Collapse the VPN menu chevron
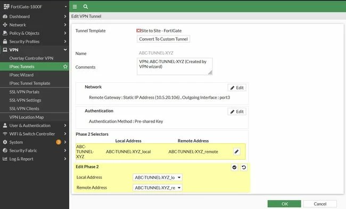The width and height of the screenshot is (346, 209). [x=65, y=50]
